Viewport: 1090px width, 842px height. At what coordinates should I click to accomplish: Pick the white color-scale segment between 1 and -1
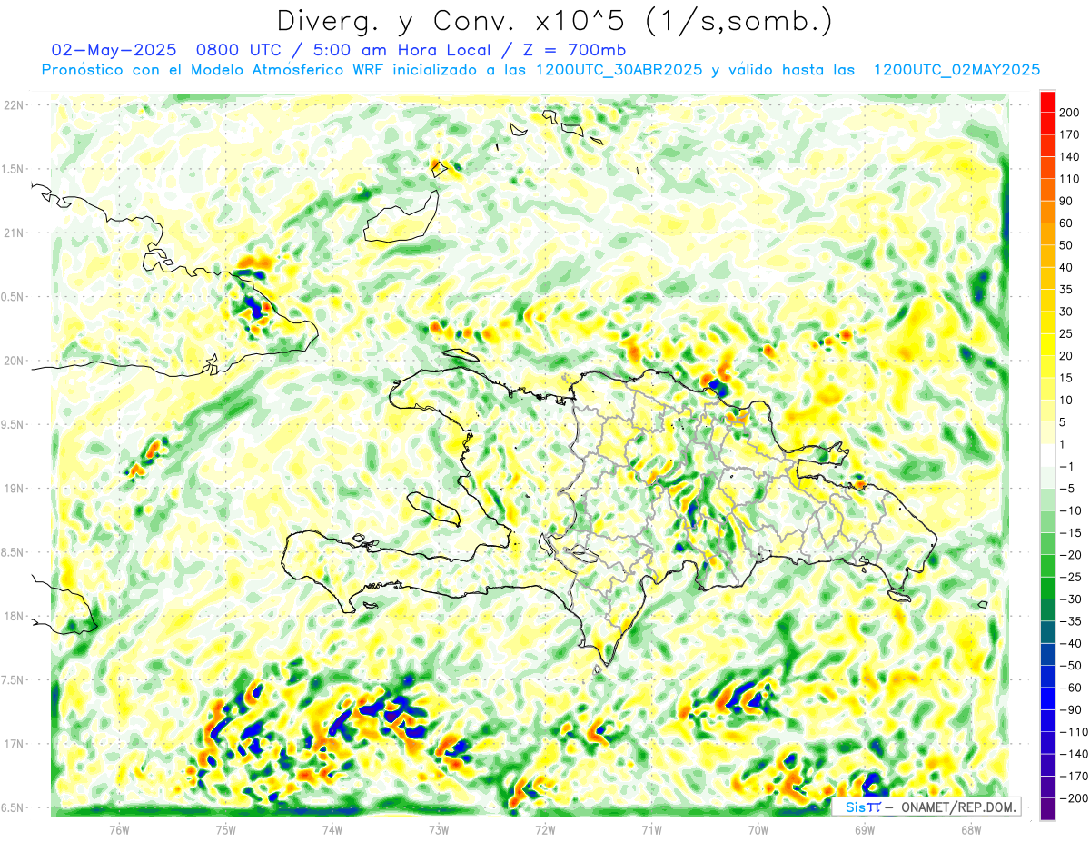click(1047, 456)
